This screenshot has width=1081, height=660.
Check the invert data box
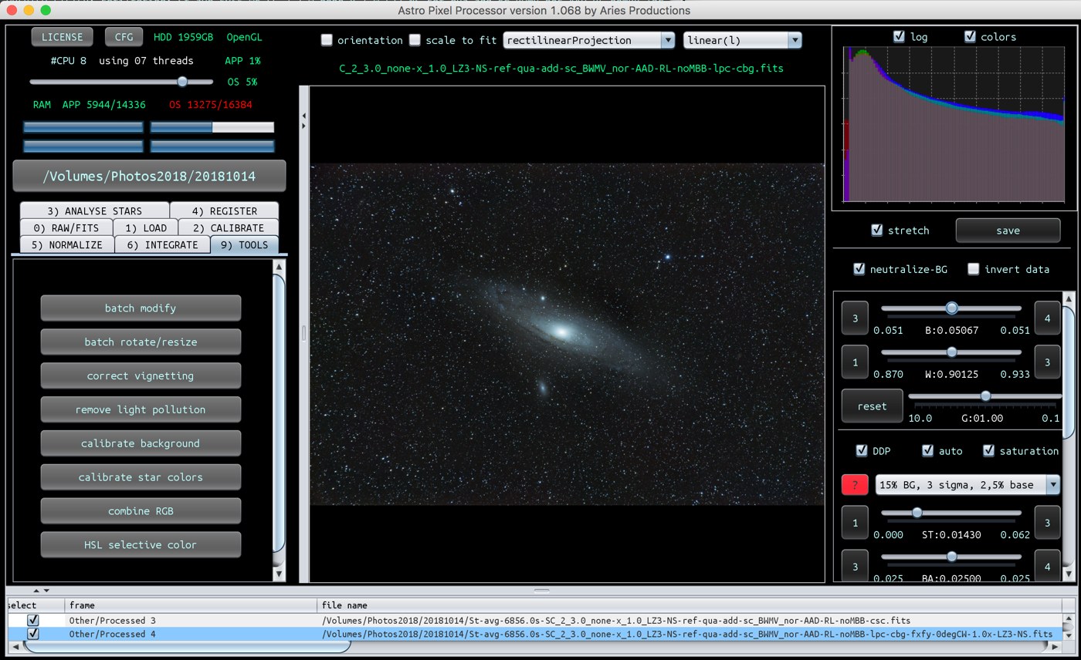(973, 269)
